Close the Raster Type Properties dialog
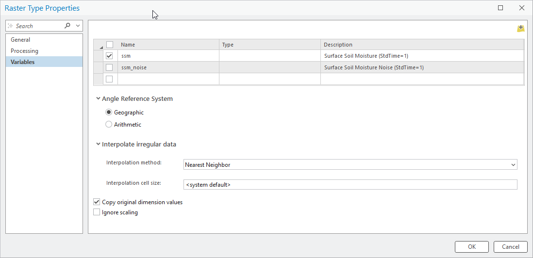This screenshot has height=258, width=533. tap(522, 8)
